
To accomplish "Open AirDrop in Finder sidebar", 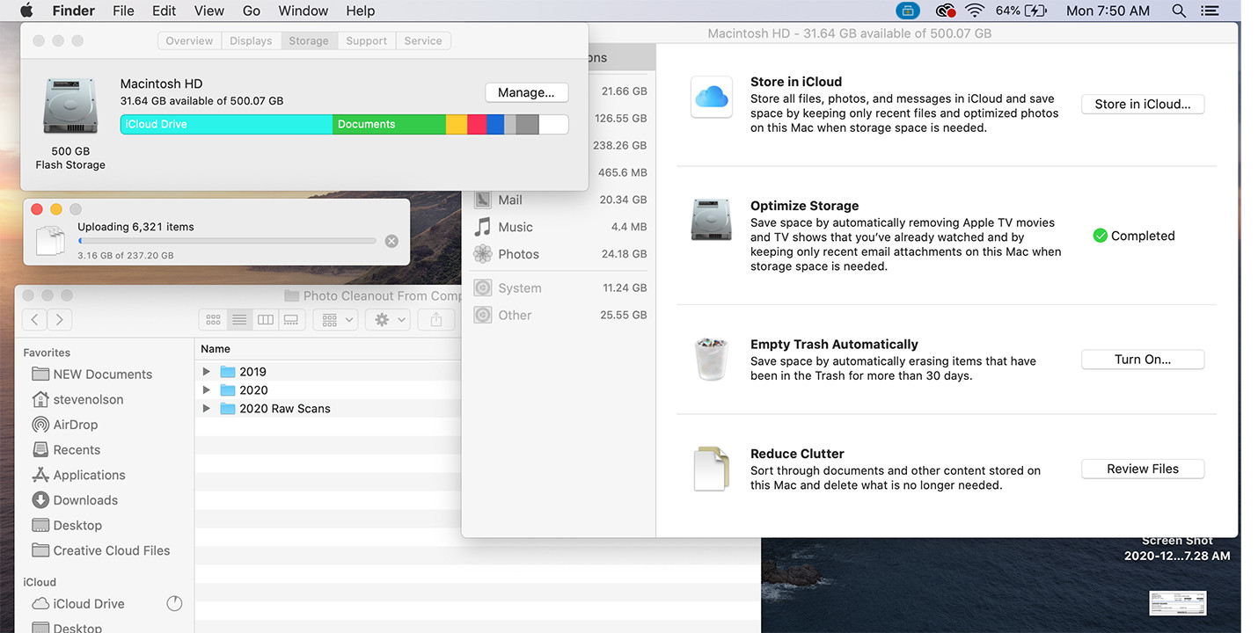I will tap(75, 425).
